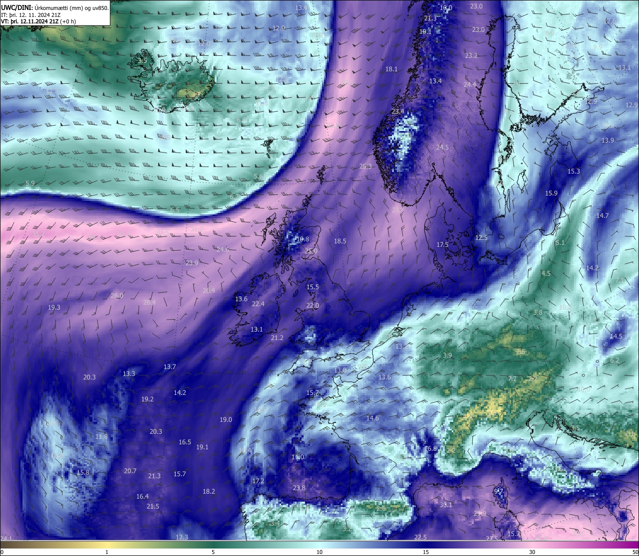
Task: Click the 25.3 value label
Action: click(x=365, y=166)
